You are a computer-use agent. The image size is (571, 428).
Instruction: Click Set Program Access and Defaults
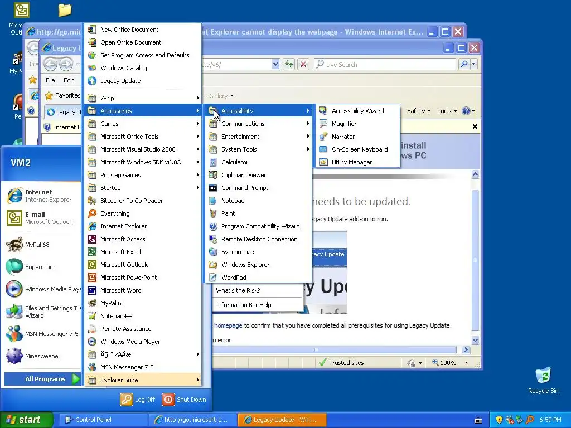[143, 55]
